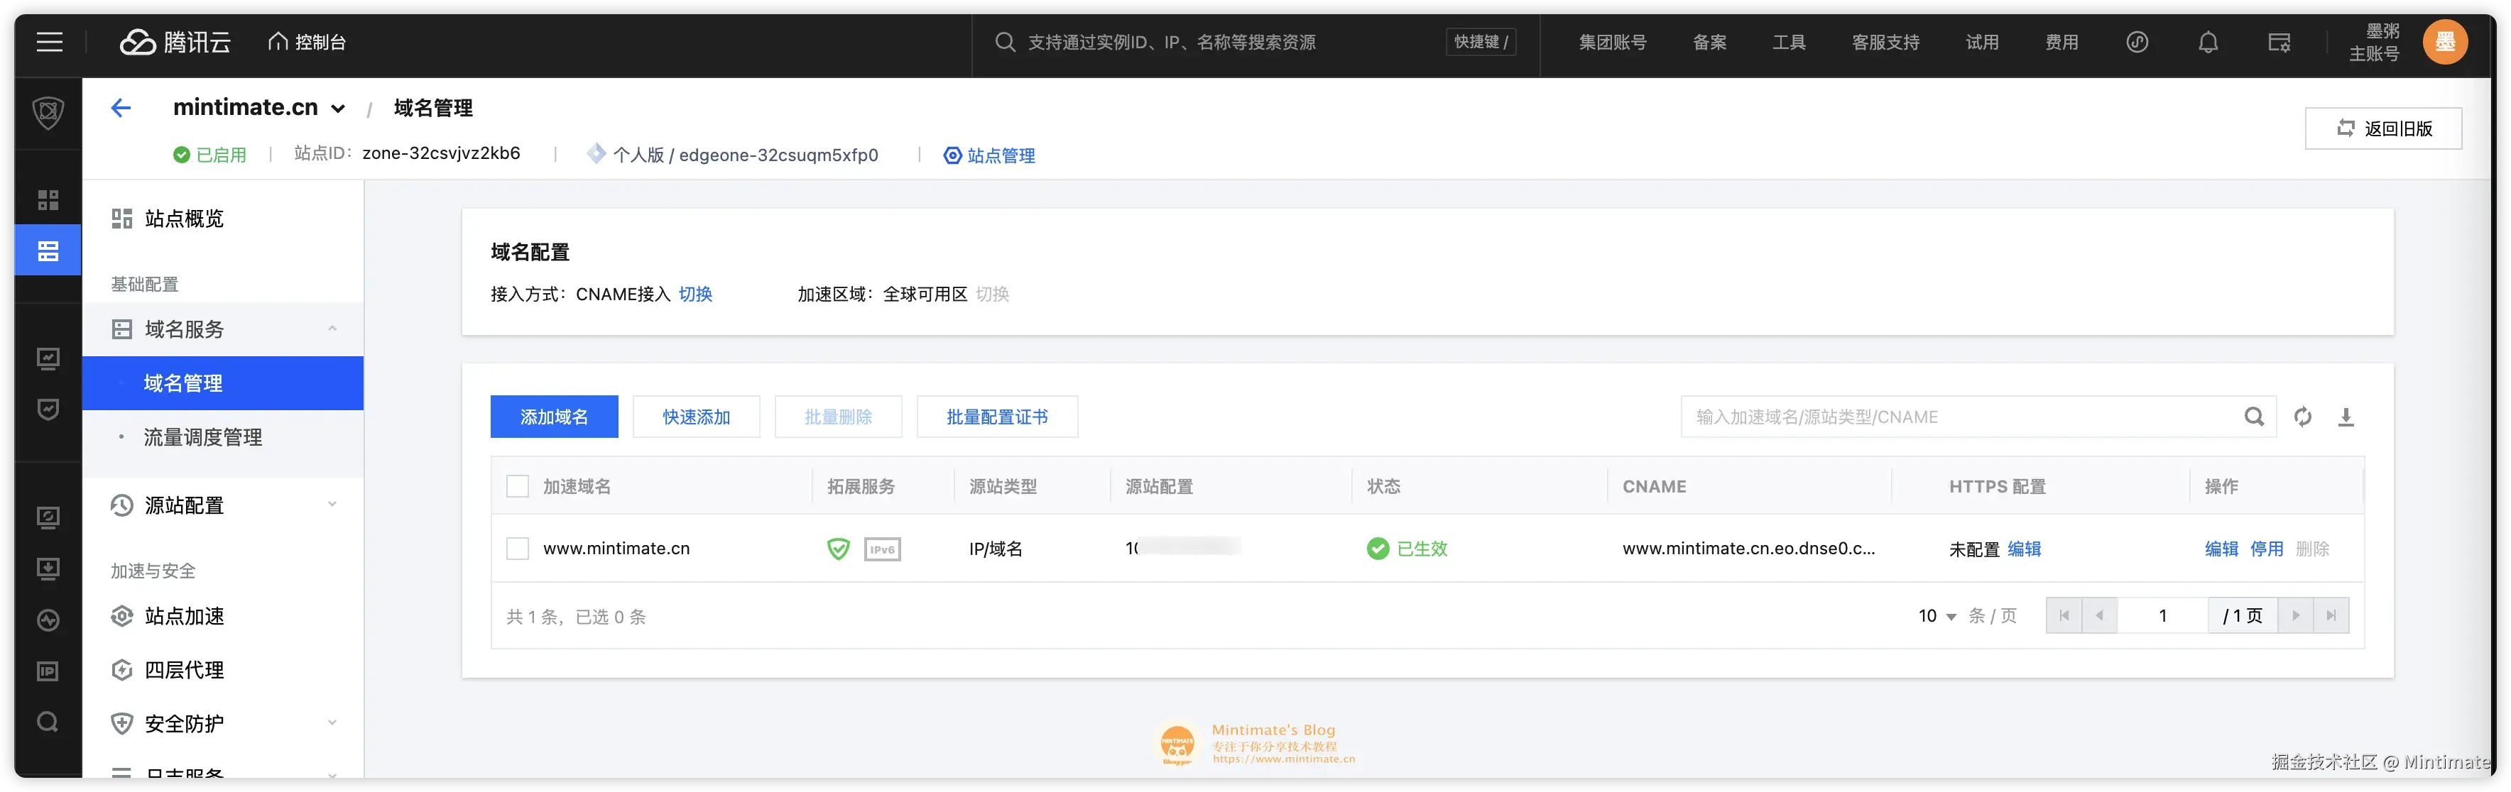Click the 批量删除 button
Screen dimensions: 2511x792
[838, 417]
